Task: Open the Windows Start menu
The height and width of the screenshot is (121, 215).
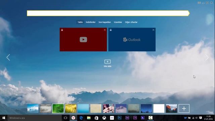Action: click(4, 118)
